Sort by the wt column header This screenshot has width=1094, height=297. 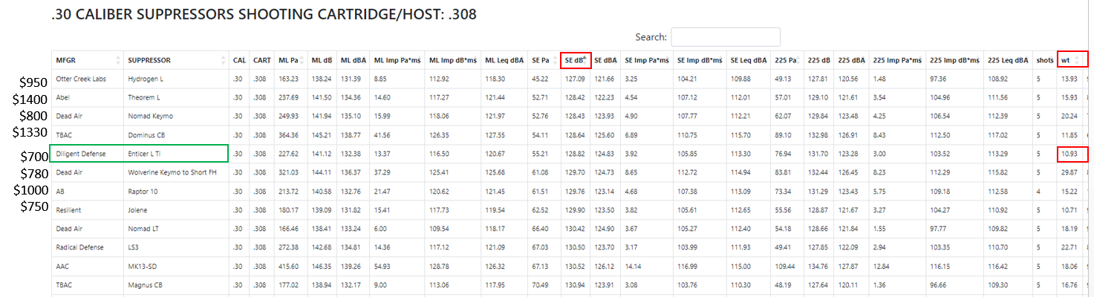1072,60
